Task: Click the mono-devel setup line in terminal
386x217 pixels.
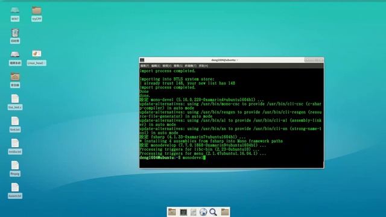Action: coord(201,100)
